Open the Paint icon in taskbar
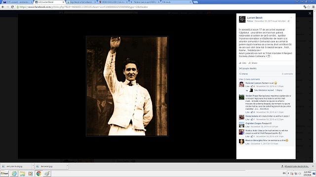316x177 pixels. tap(47, 174)
